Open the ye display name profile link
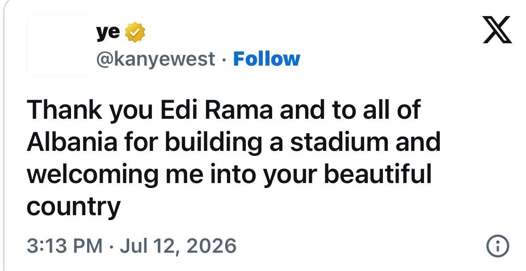Image resolution: width=526 pixels, height=271 pixels. pos(108,33)
